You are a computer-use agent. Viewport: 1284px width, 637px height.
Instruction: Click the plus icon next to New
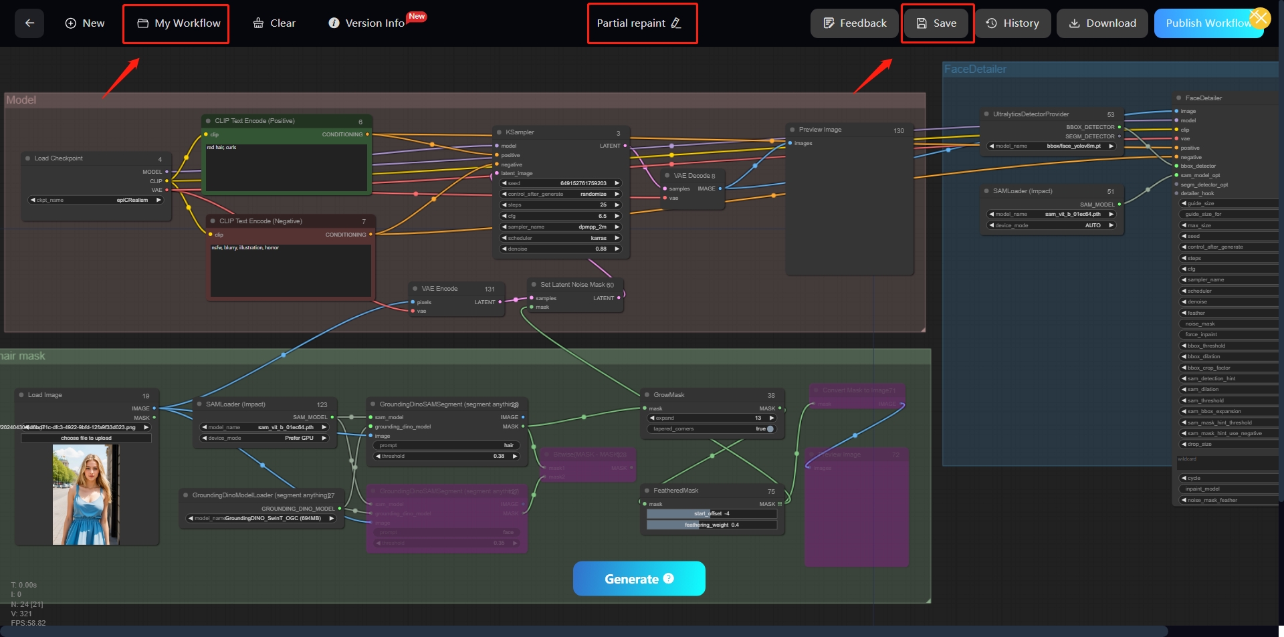coord(70,23)
